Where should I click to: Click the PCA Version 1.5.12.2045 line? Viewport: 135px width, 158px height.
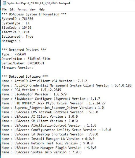click(x=31, y=90)
